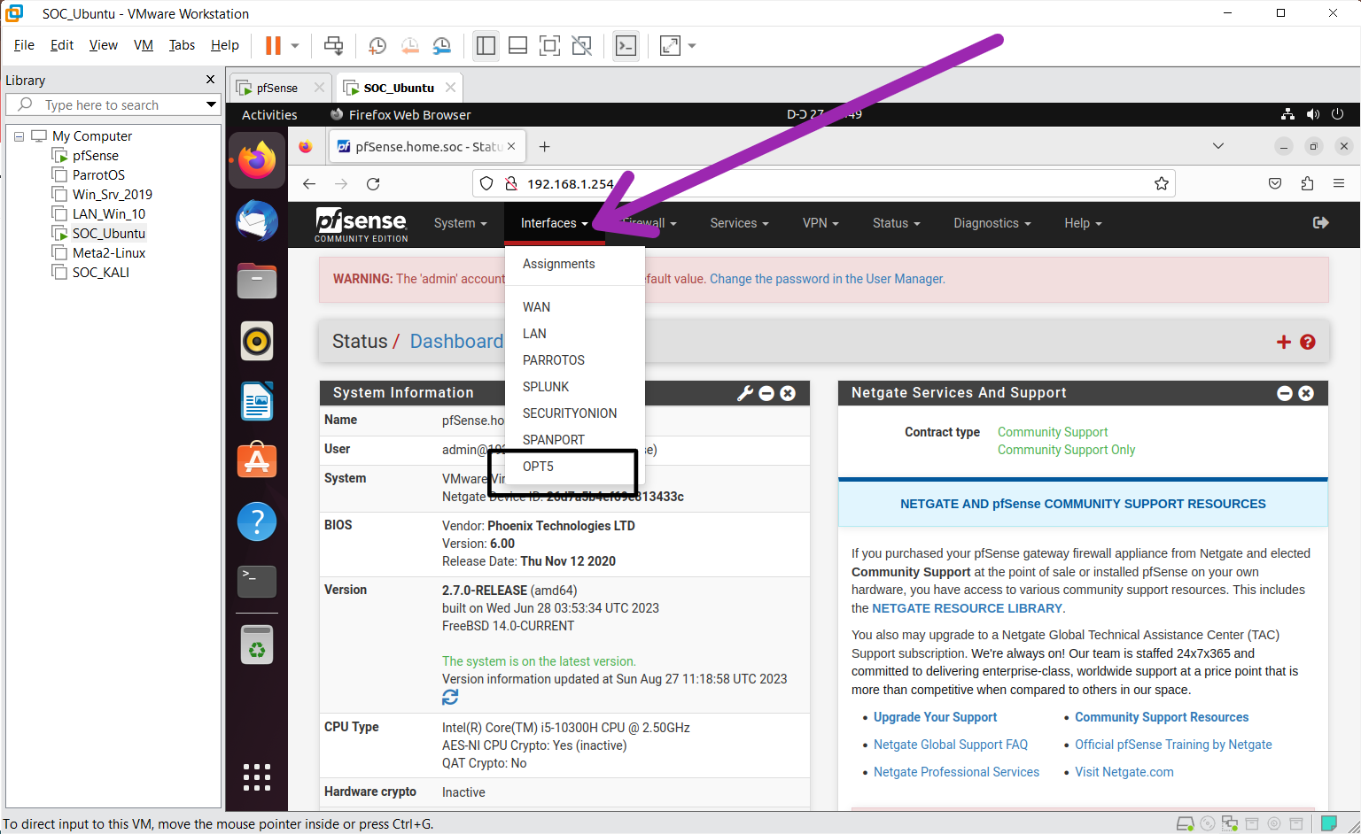Expand the pfSense Help menu
Viewport: 1361px width, 834px height.
(x=1083, y=223)
